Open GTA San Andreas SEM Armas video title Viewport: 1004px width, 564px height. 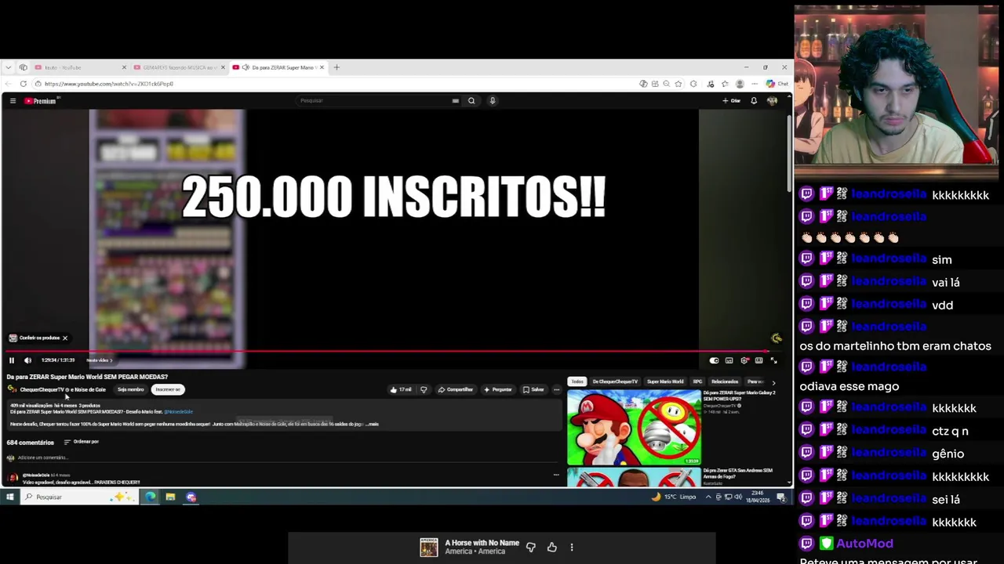pyautogui.click(x=739, y=473)
